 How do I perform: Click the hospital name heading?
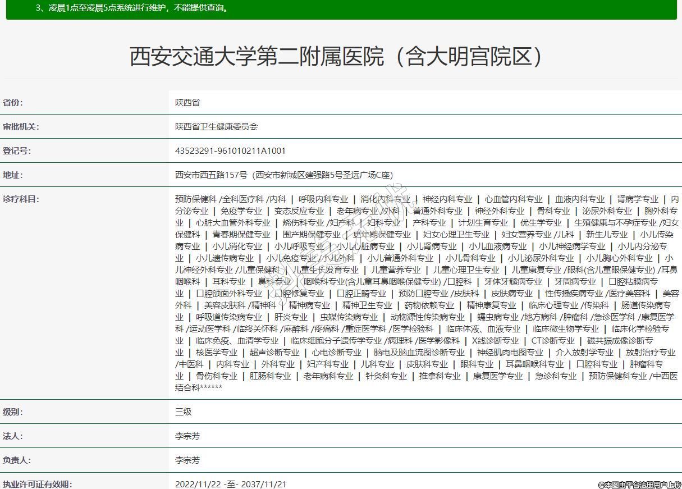(337, 57)
